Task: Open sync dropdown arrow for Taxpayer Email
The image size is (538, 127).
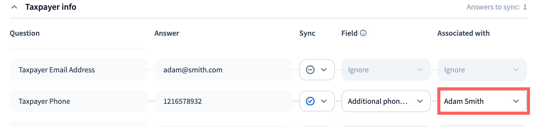Action: click(x=324, y=70)
